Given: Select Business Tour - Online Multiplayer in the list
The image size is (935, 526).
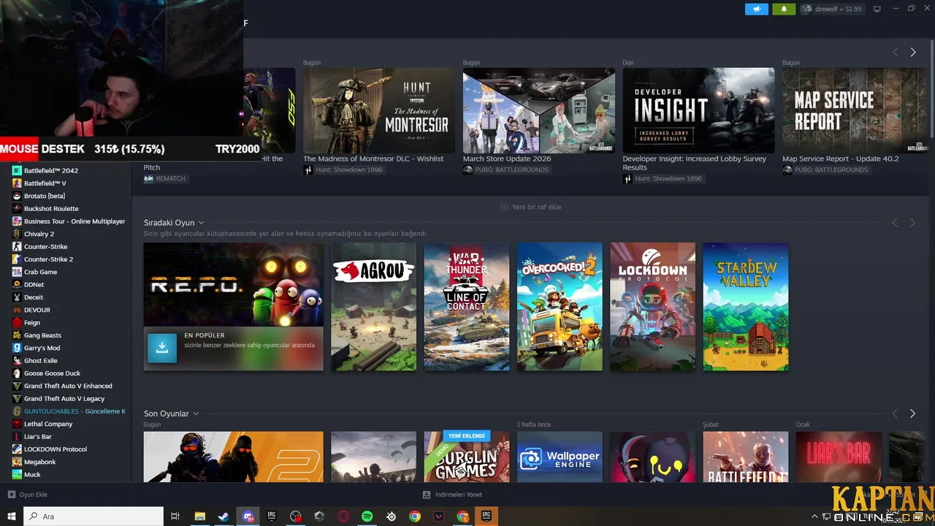Looking at the screenshot, I should 75,221.
